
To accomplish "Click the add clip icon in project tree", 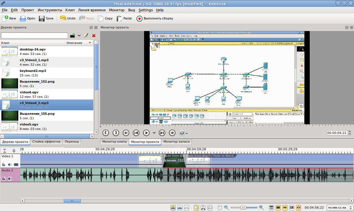I will coord(73,35).
